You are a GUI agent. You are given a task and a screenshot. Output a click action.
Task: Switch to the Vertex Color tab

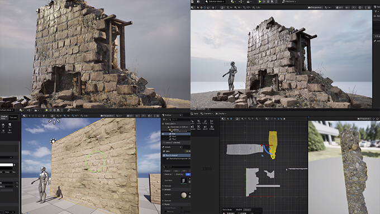(x=4, y=117)
